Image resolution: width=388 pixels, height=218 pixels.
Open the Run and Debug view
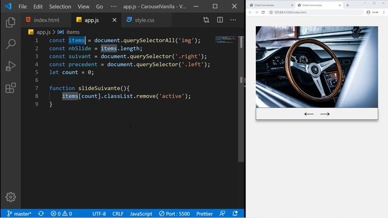[x=10, y=66]
